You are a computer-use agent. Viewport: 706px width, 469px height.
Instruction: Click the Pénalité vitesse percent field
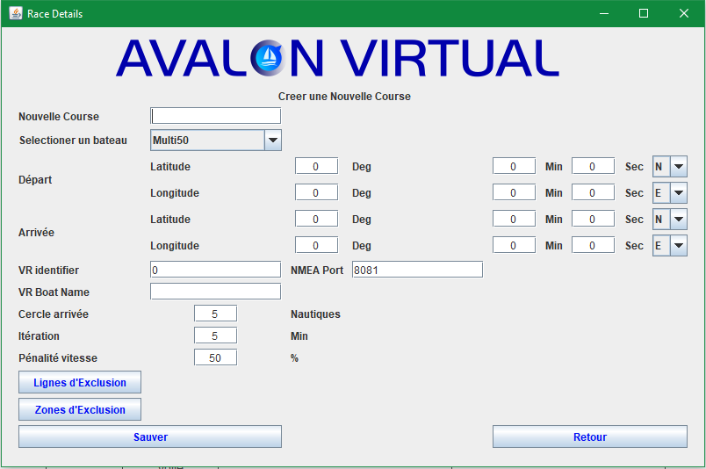point(215,357)
